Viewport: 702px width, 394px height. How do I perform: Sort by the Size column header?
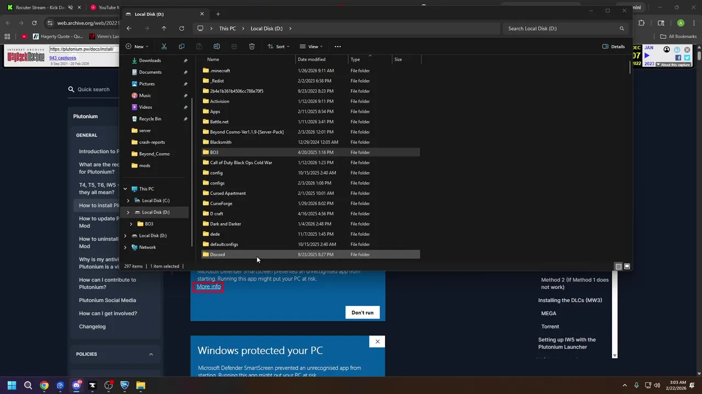(x=398, y=60)
